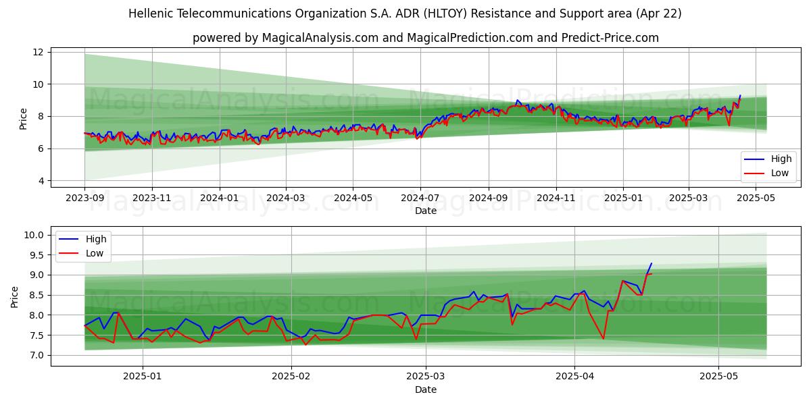Click the lower chart y-axis value 8.0
Viewport: 811px width, 405px height.
37,315
